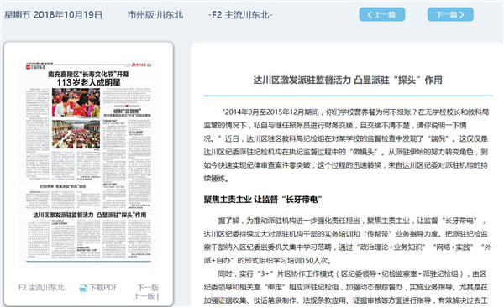
Task: Select the -F2 主流川东北- section header
Action: point(240,15)
